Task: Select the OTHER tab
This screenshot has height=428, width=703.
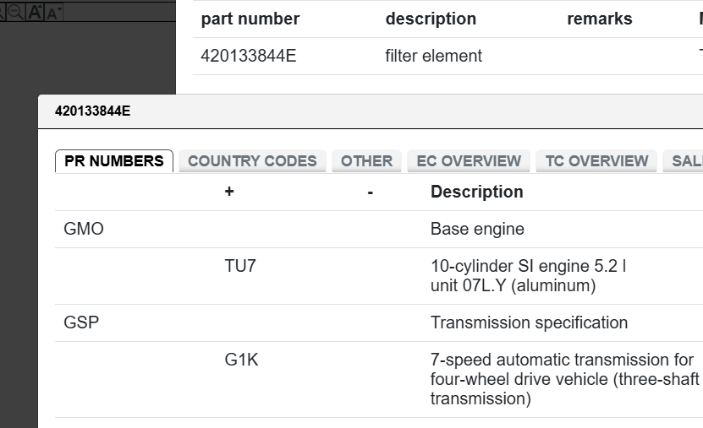Action: point(366,161)
